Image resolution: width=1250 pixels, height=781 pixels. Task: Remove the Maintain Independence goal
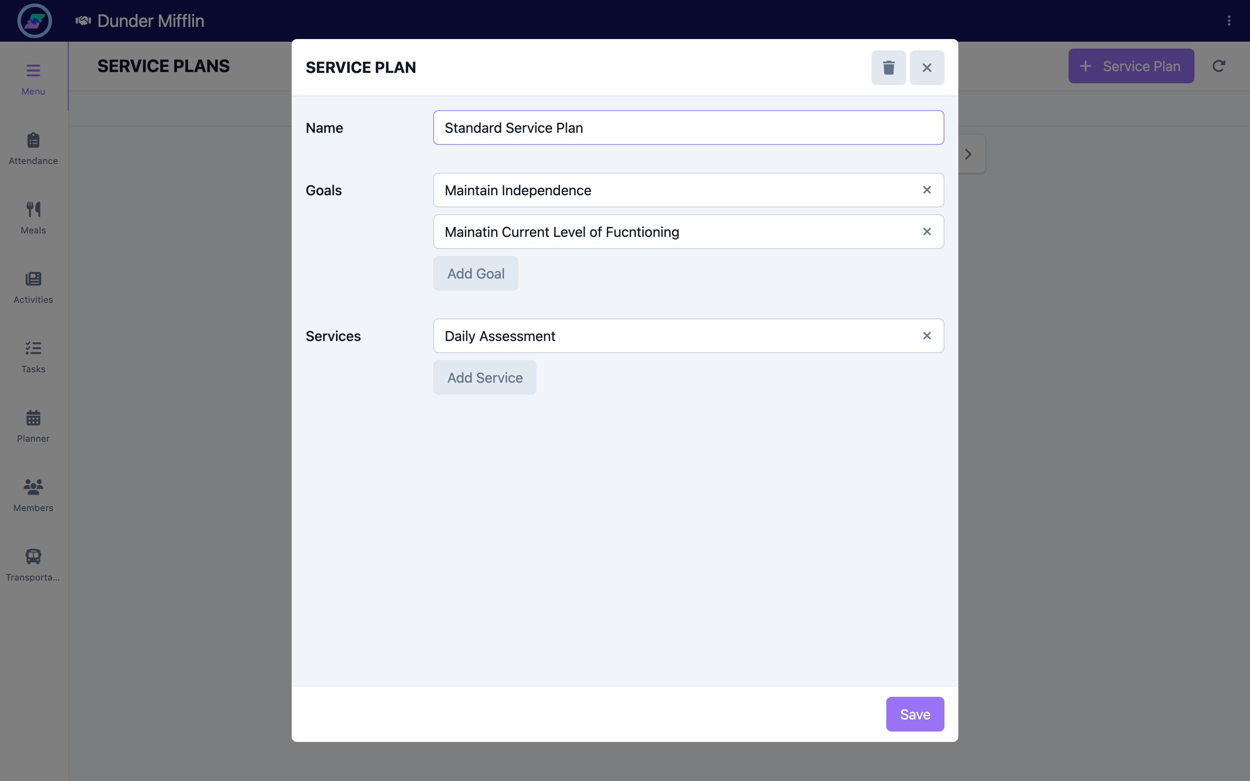click(x=927, y=190)
